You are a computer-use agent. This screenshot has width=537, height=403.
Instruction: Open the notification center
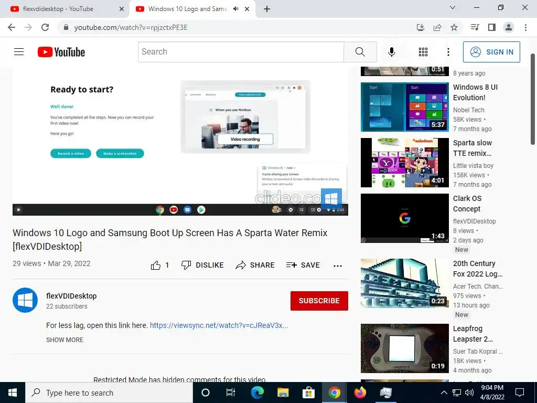pyautogui.click(x=520, y=393)
